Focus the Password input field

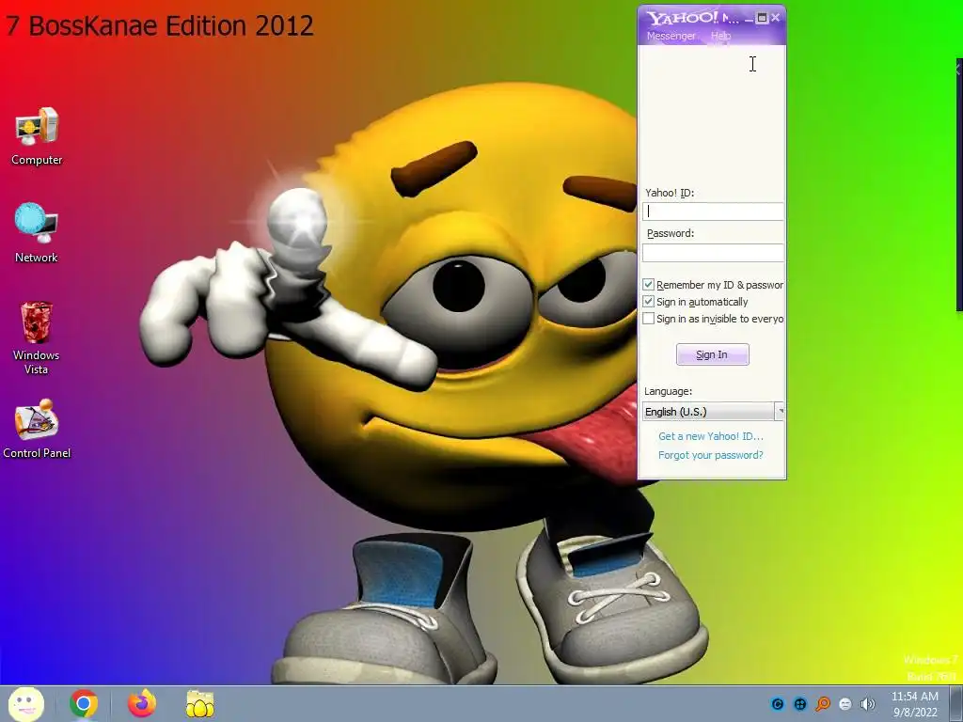(x=713, y=252)
